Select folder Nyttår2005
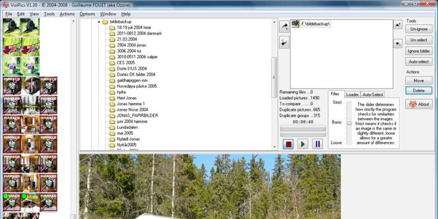Screen dimensions: 438x219 [126, 145]
